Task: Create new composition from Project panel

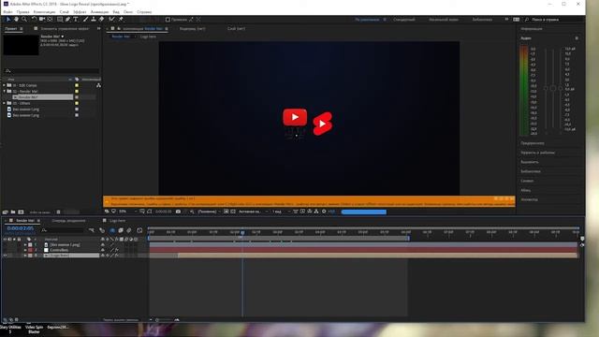Action: coord(21,212)
